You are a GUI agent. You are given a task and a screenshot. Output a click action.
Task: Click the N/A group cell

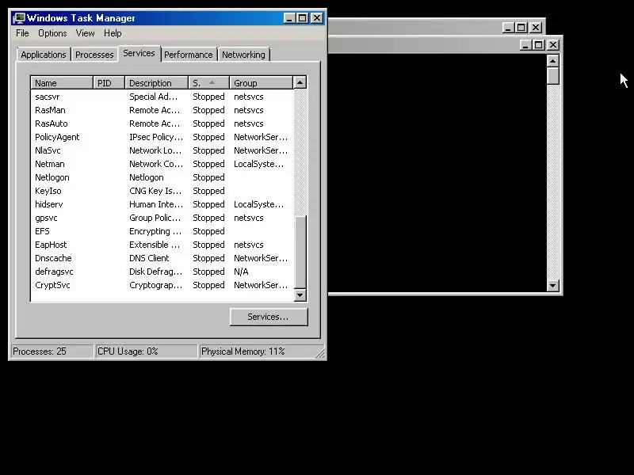(x=241, y=272)
